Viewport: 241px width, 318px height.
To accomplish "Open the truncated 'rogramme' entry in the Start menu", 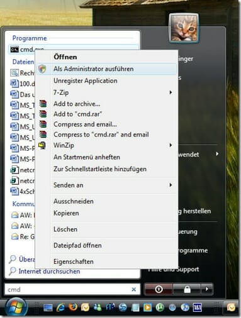I will coord(193,251).
